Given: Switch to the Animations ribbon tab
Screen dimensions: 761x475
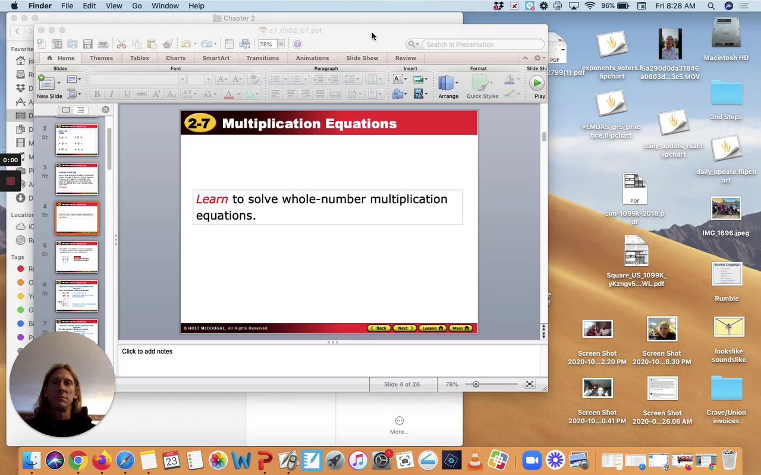Looking at the screenshot, I should click(312, 58).
